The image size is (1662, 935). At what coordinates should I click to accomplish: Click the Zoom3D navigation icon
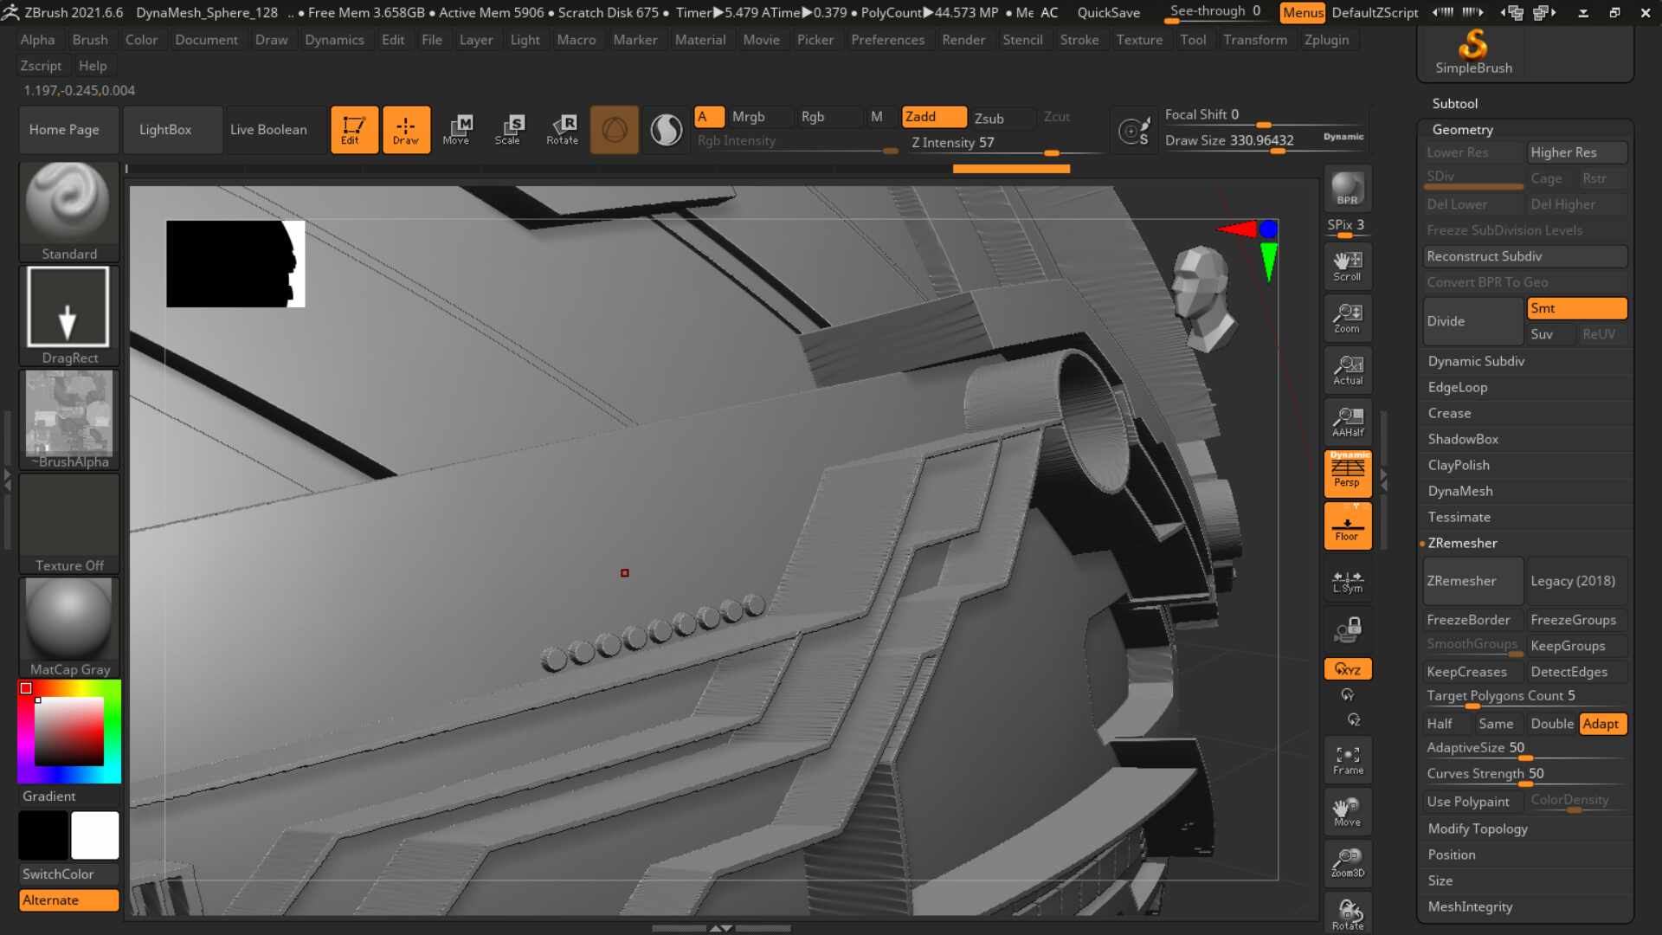click(x=1347, y=863)
